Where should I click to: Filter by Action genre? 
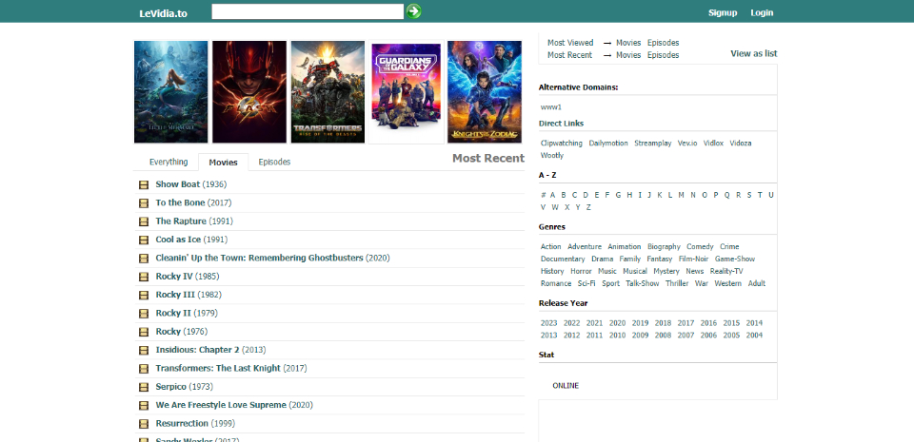click(x=551, y=246)
